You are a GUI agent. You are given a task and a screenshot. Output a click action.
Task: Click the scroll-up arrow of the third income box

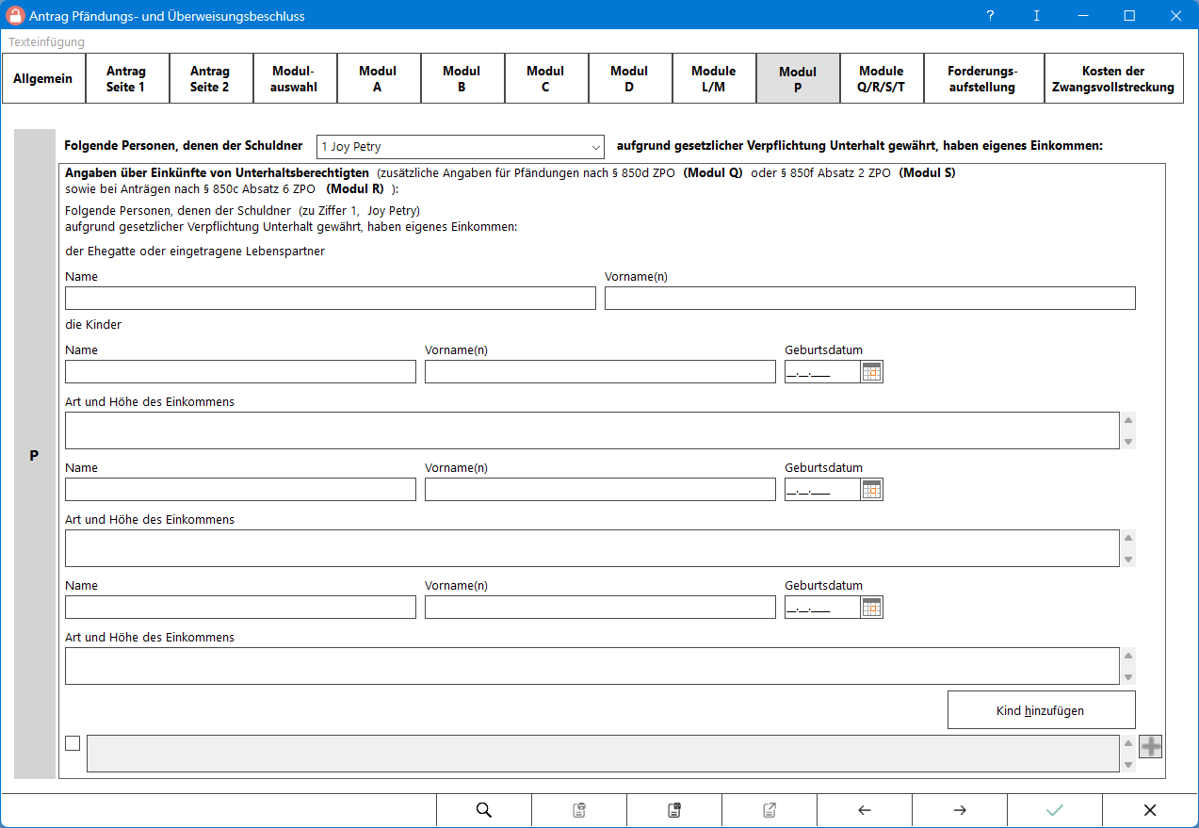tap(1128, 656)
